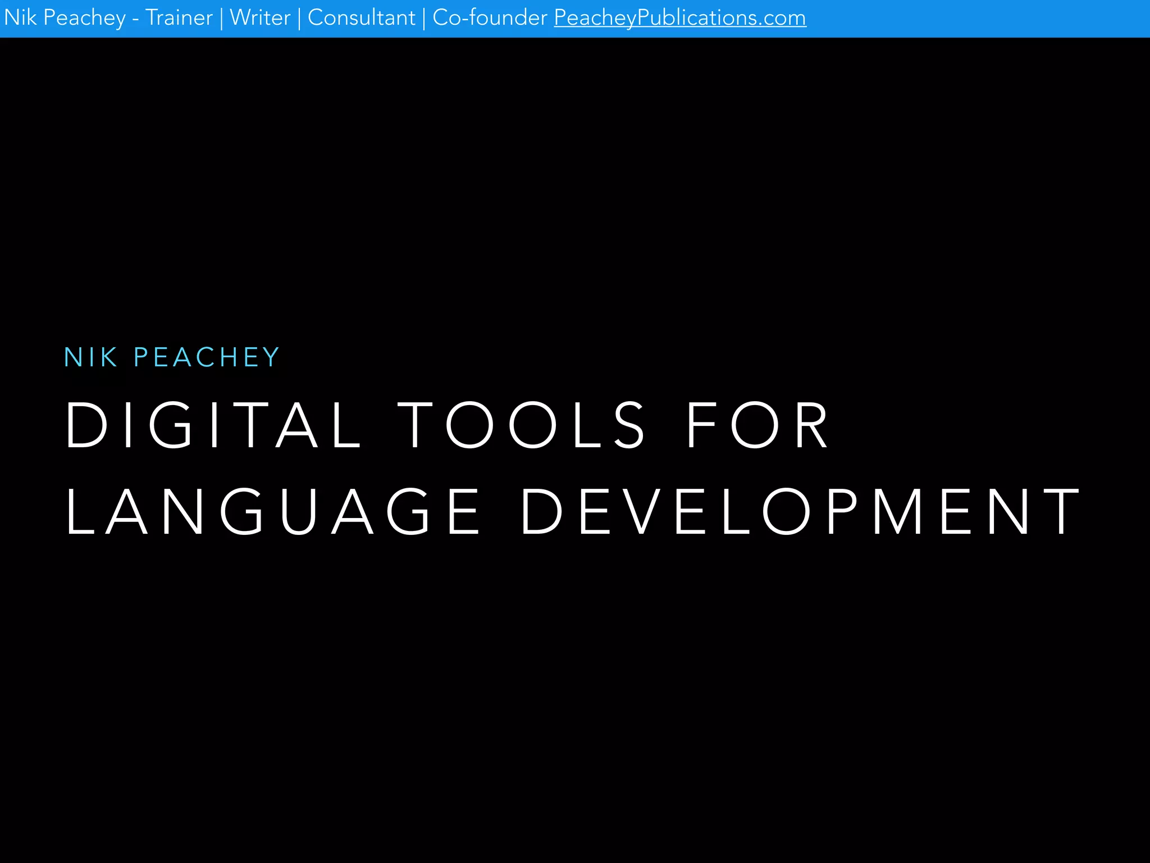Click the word 'LANGUAGE' in the title

pos(273,511)
